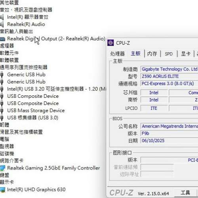Switch to the SPD tab in CPU-Z

(169, 54)
